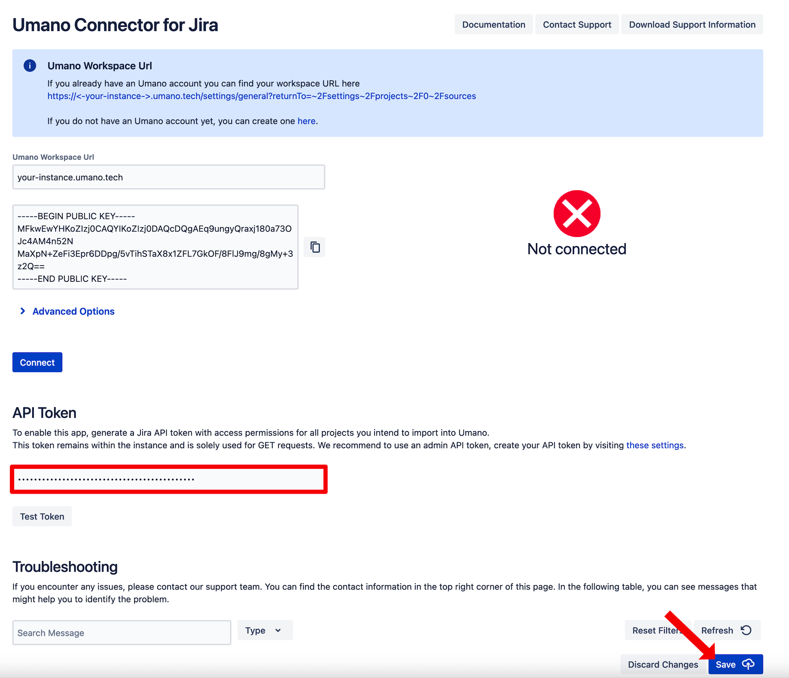
Task: Click the Connect button
Action: point(37,362)
